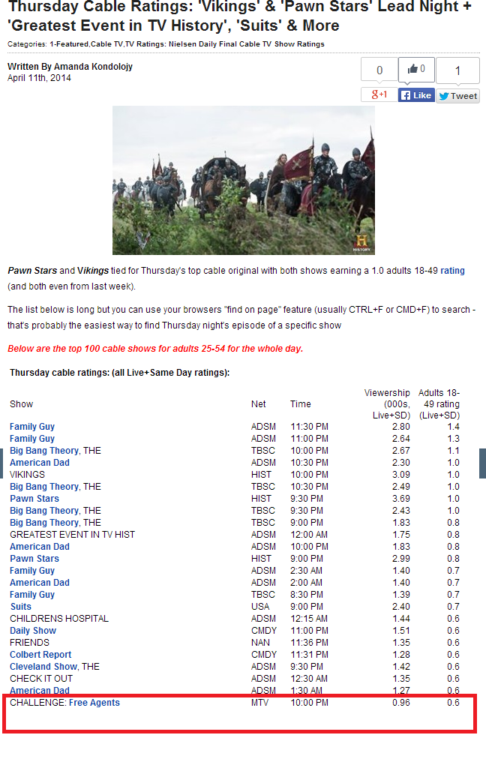The width and height of the screenshot is (486, 768).
Task: Click the next-article tab on right edge
Action: pyautogui.click(x=482, y=463)
